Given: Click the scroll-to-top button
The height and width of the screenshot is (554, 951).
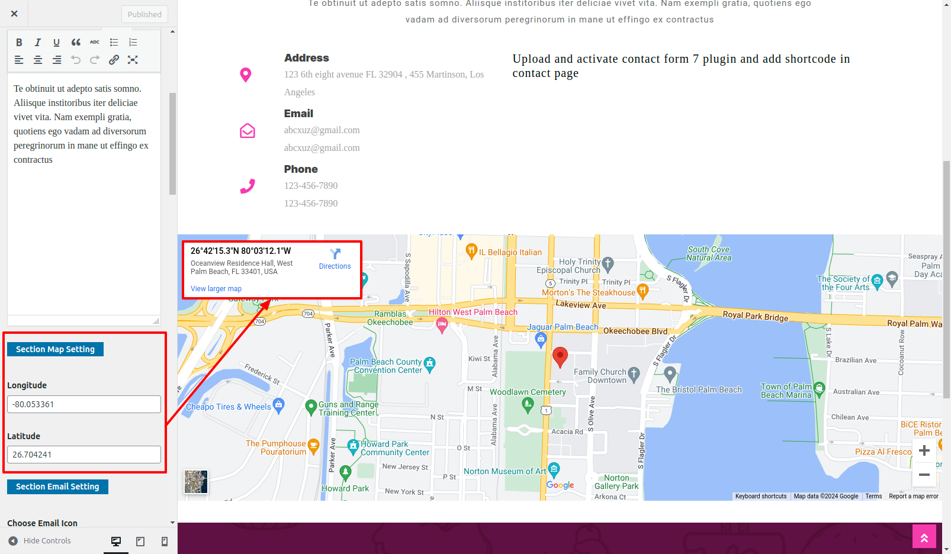Looking at the screenshot, I should coord(924,536).
